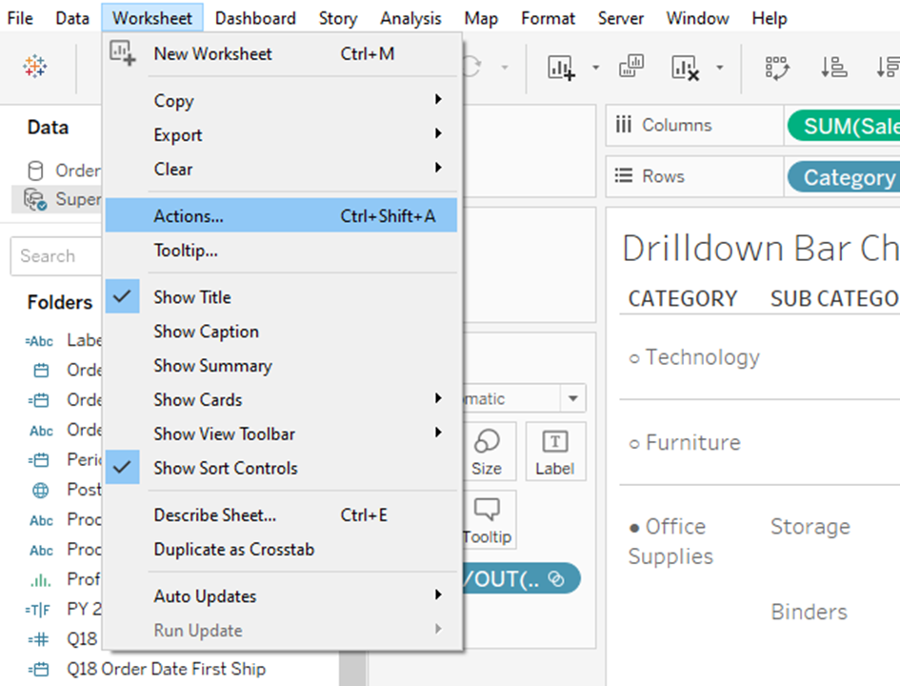Collapse Office Supplies using its filled marker
Screen dimensions: 900x686
pos(634,528)
